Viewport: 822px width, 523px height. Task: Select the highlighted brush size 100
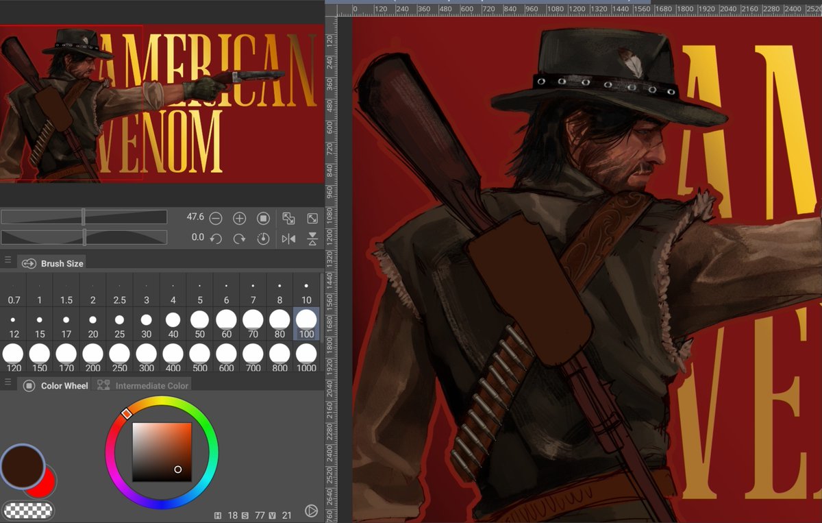[306, 324]
